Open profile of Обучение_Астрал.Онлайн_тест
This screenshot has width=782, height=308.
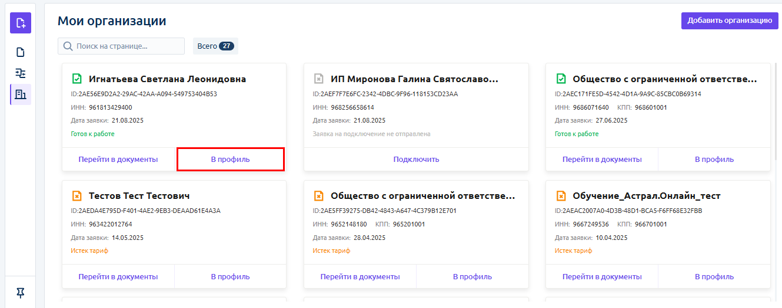714,276
